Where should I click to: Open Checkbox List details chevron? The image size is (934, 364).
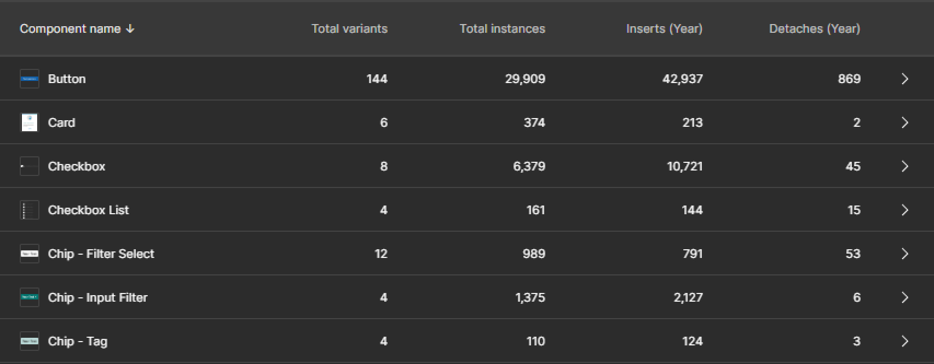click(904, 210)
